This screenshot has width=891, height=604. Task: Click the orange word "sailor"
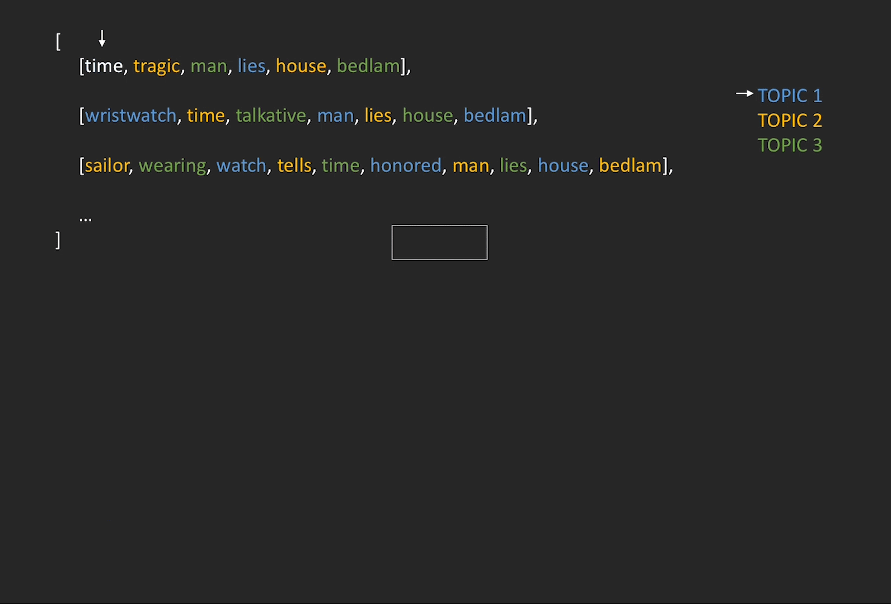coord(107,166)
